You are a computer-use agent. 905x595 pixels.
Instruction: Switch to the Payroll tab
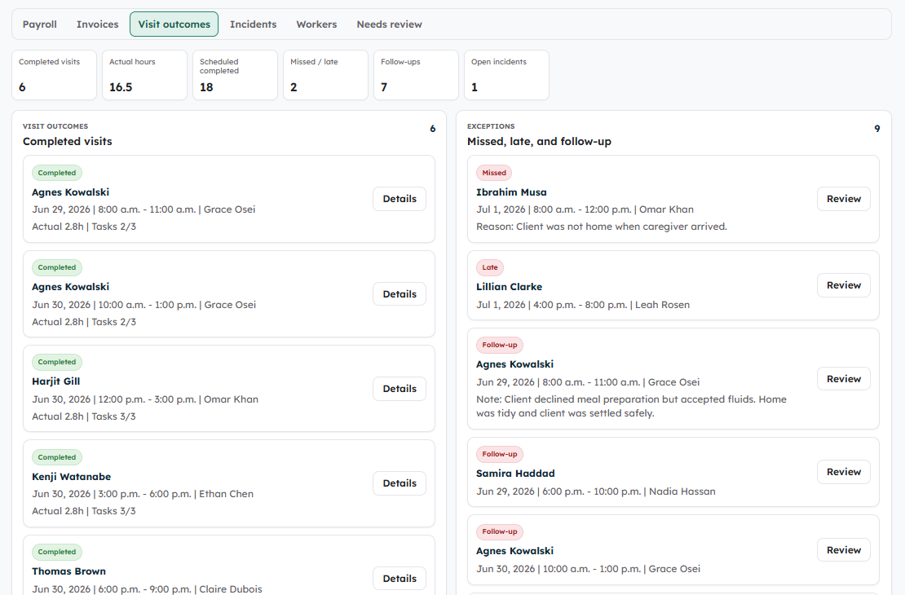39,24
